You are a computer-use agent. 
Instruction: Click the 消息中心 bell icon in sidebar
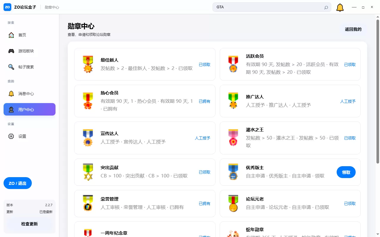(11, 94)
